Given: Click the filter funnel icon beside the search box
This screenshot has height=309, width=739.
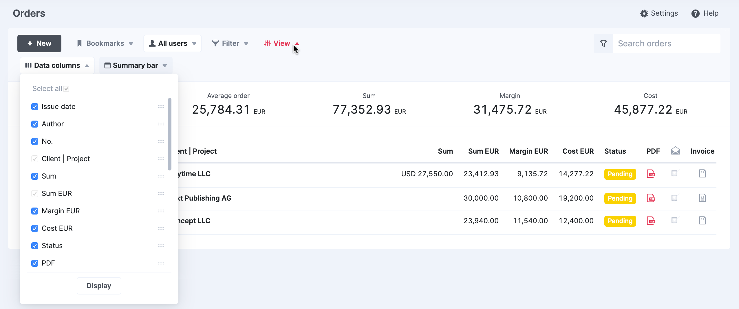Looking at the screenshot, I should tap(603, 43).
